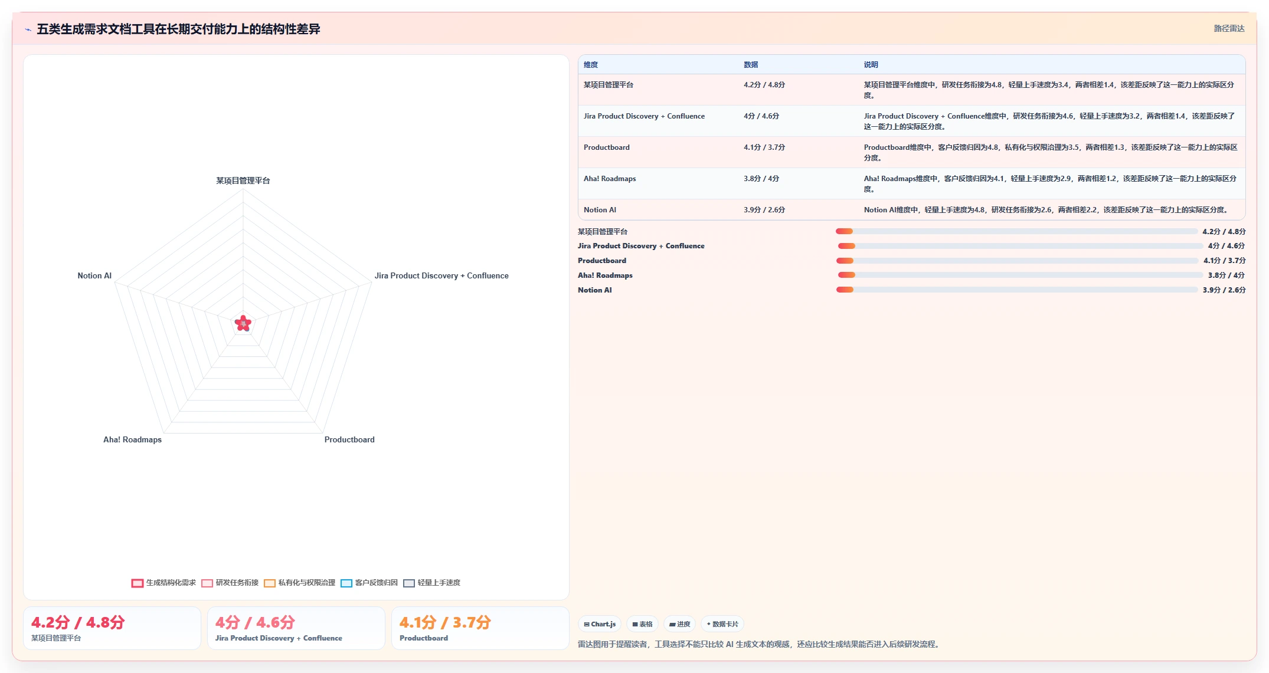Select the Aha! Roadmaps cell in the table

click(610, 179)
